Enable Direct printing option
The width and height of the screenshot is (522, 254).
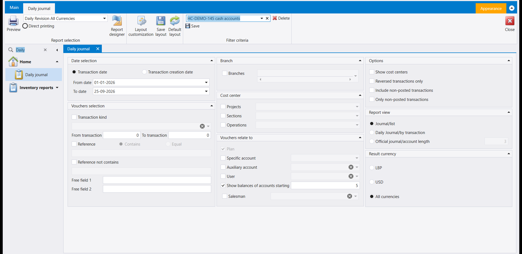(25, 26)
